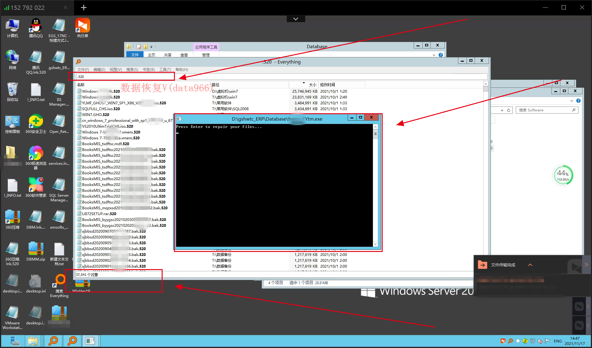Click the Explorer help question mark icon
This screenshot has width=592, height=348.
tap(441, 55)
